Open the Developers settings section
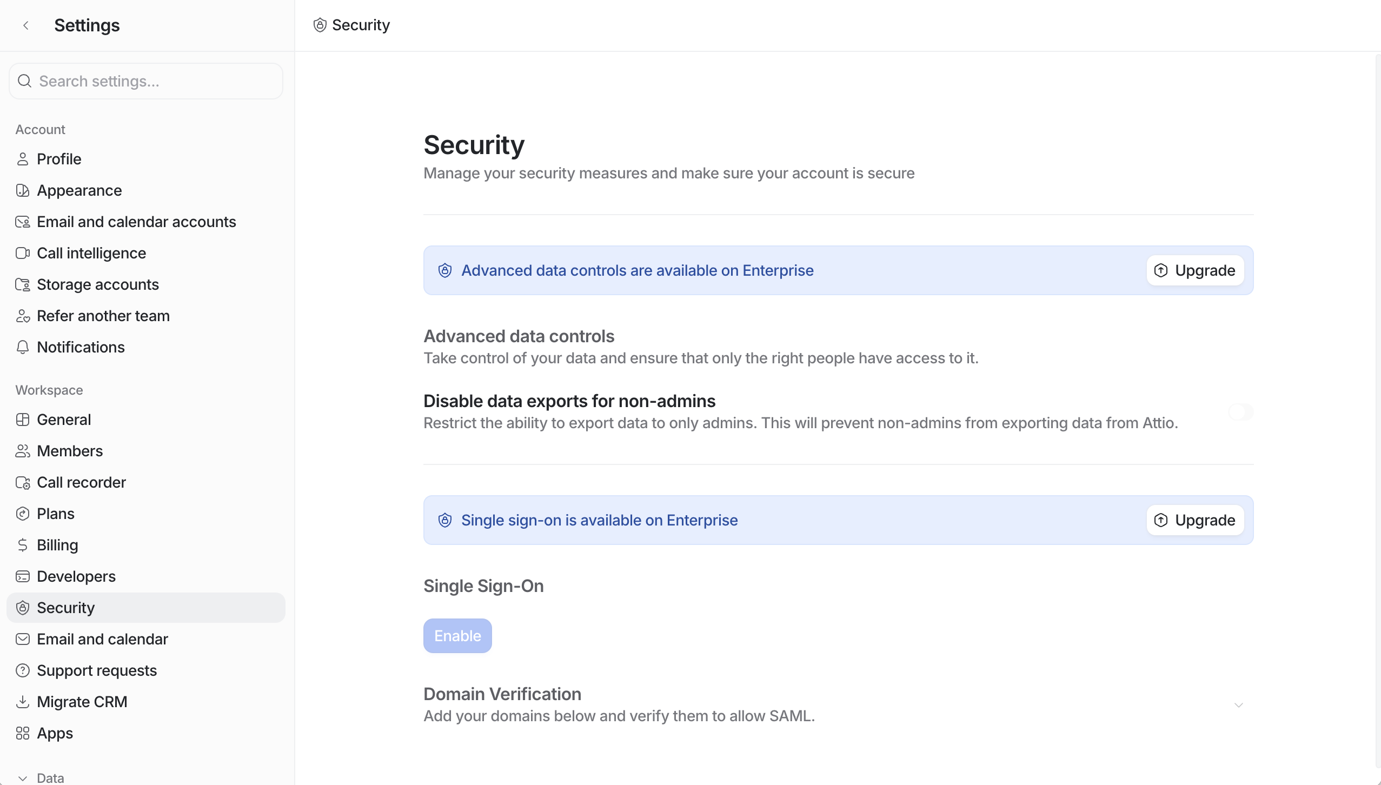This screenshot has height=785, width=1381. coord(76,576)
